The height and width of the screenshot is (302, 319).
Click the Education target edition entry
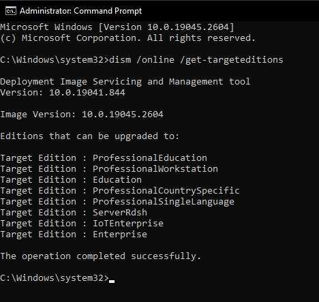(117, 180)
